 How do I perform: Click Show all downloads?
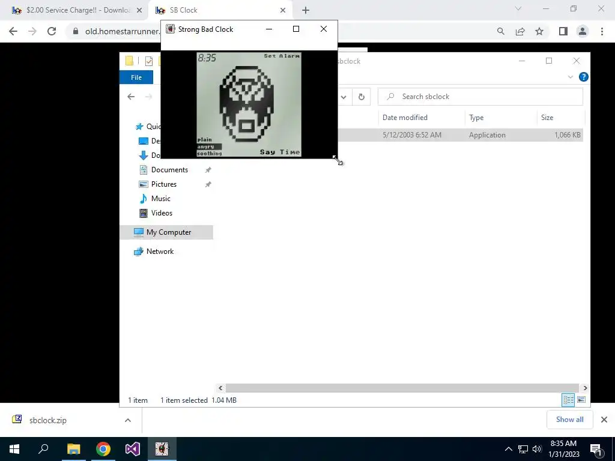coord(569,420)
